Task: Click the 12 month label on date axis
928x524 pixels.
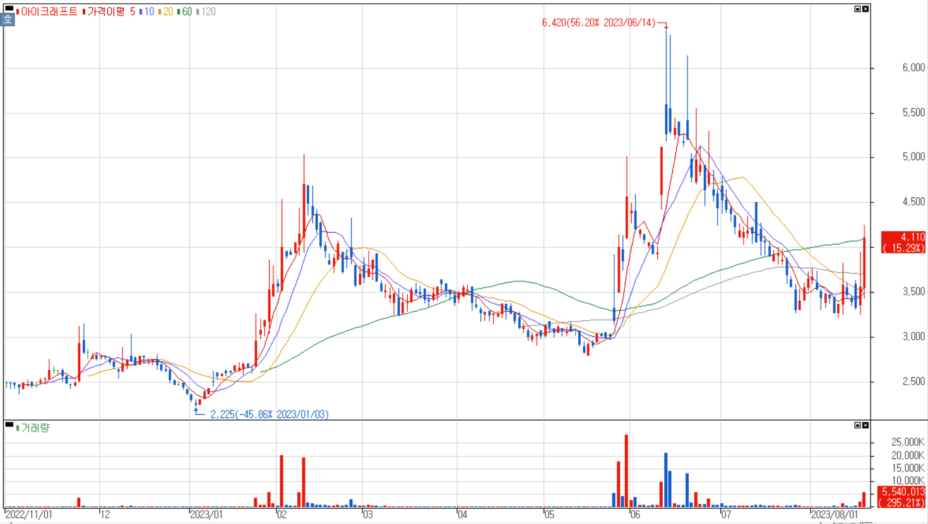Action: [105, 515]
